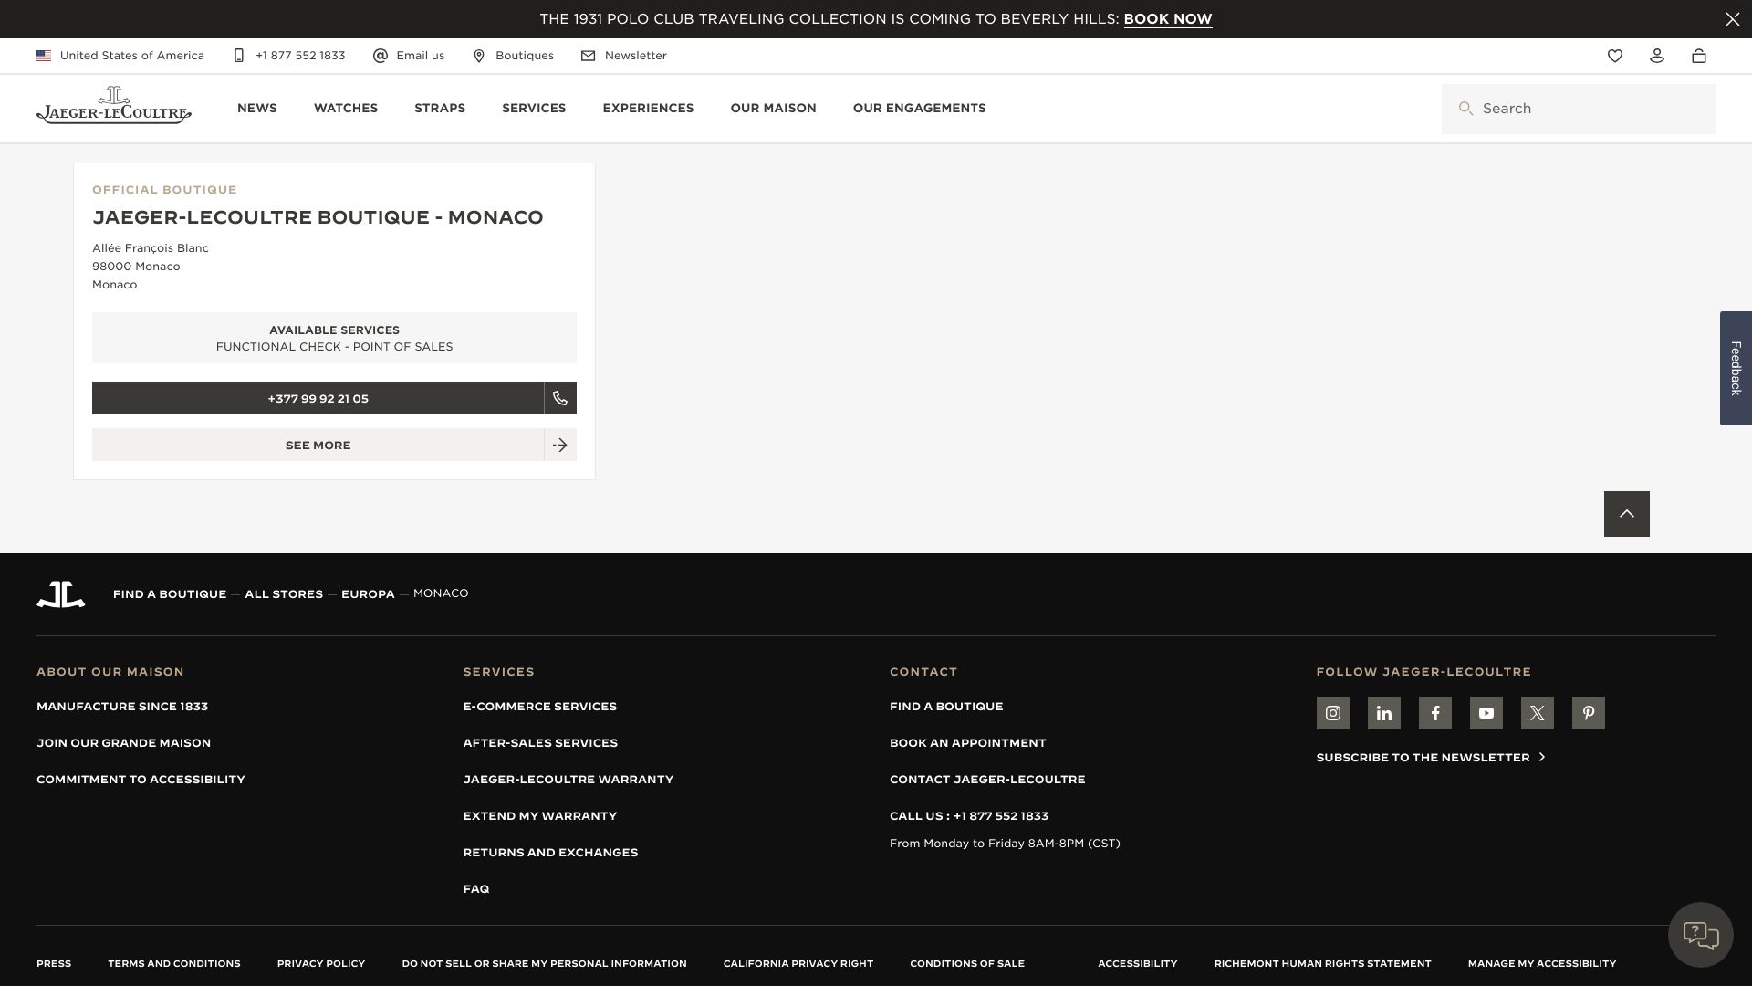Open Extend My Warranty link
Image resolution: width=1752 pixels, height=986 pixels.
click(540, 816)
